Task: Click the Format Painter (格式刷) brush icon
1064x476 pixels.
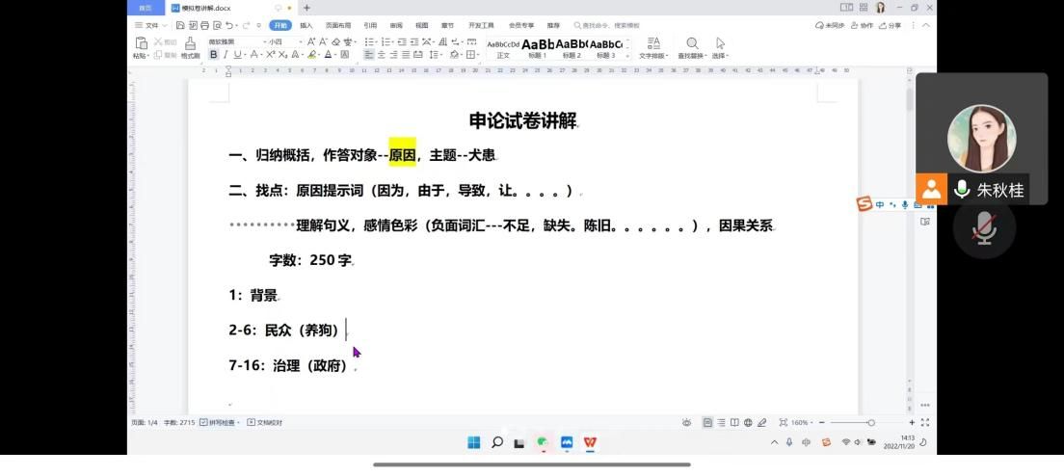Action: point(190,43)
